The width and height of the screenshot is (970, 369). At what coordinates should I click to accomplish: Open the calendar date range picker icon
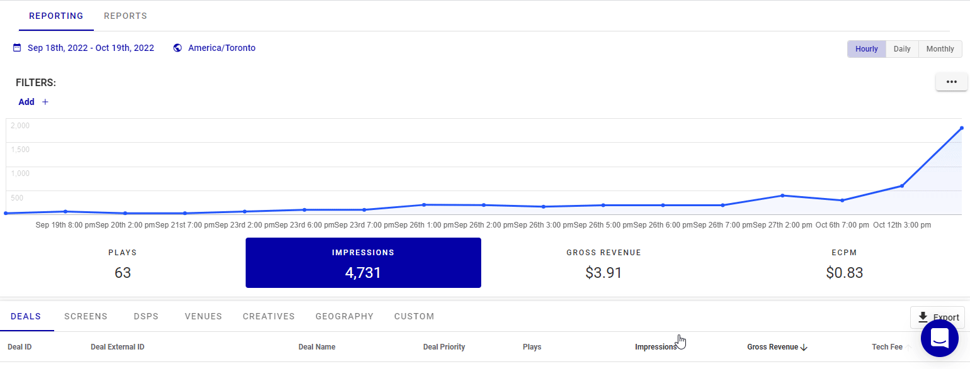17,48
